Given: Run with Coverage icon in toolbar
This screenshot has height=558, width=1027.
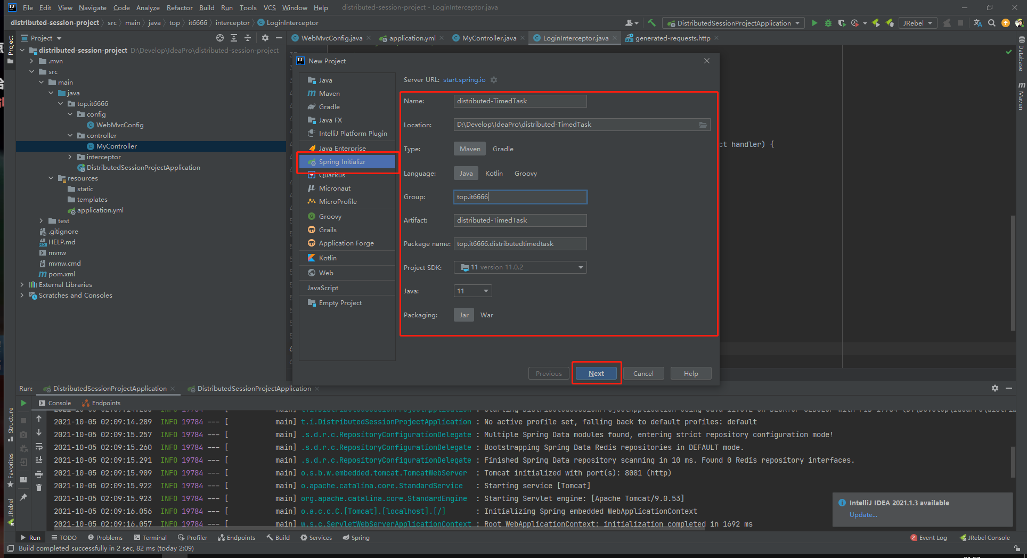Looking at the screenshot, I should coord(841,23).
